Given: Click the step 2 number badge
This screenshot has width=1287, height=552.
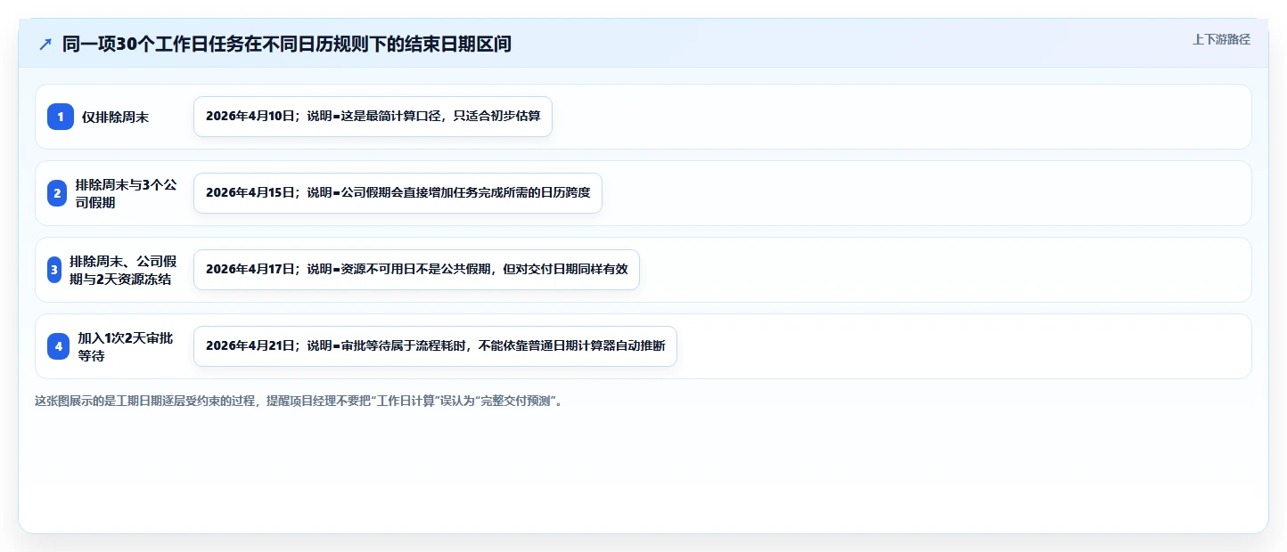Looking at the screenshot, I should pos(57,193).
